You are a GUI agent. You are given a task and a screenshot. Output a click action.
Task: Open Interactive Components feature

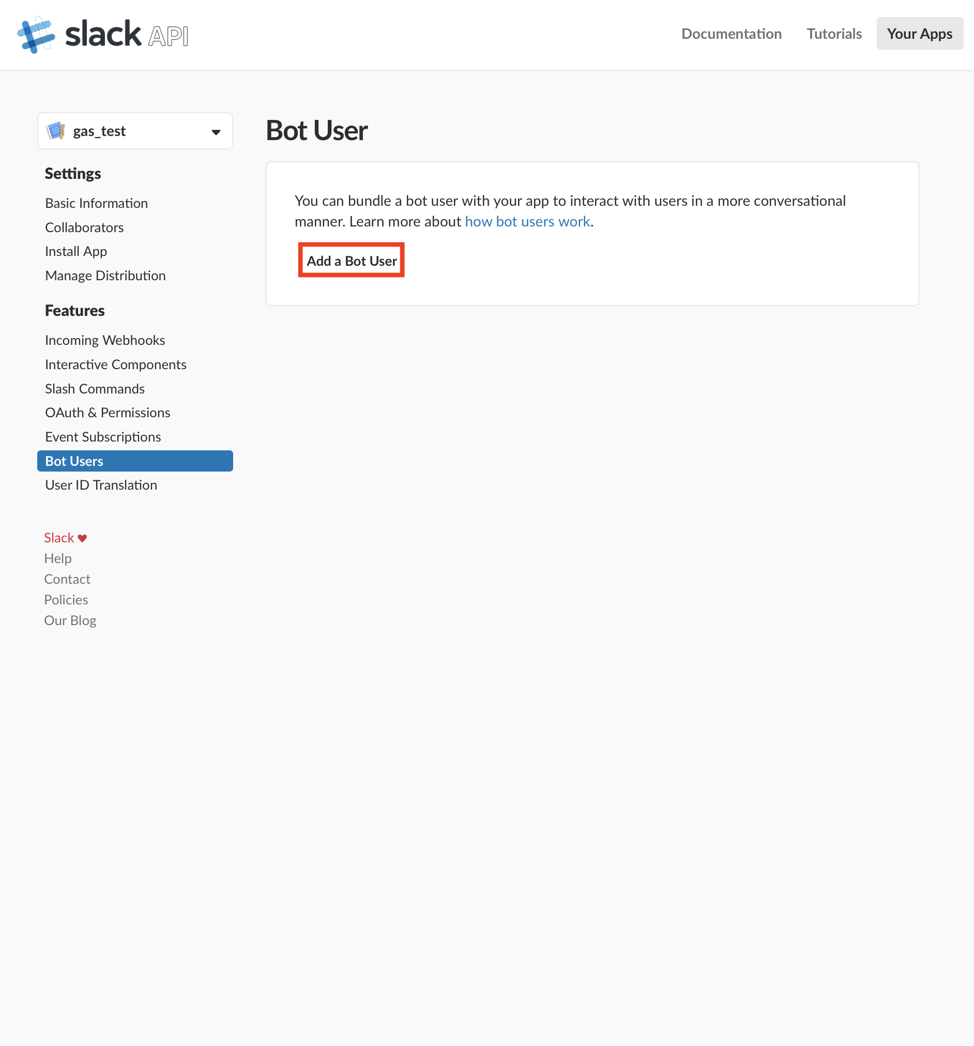click(x=116, y=365)
